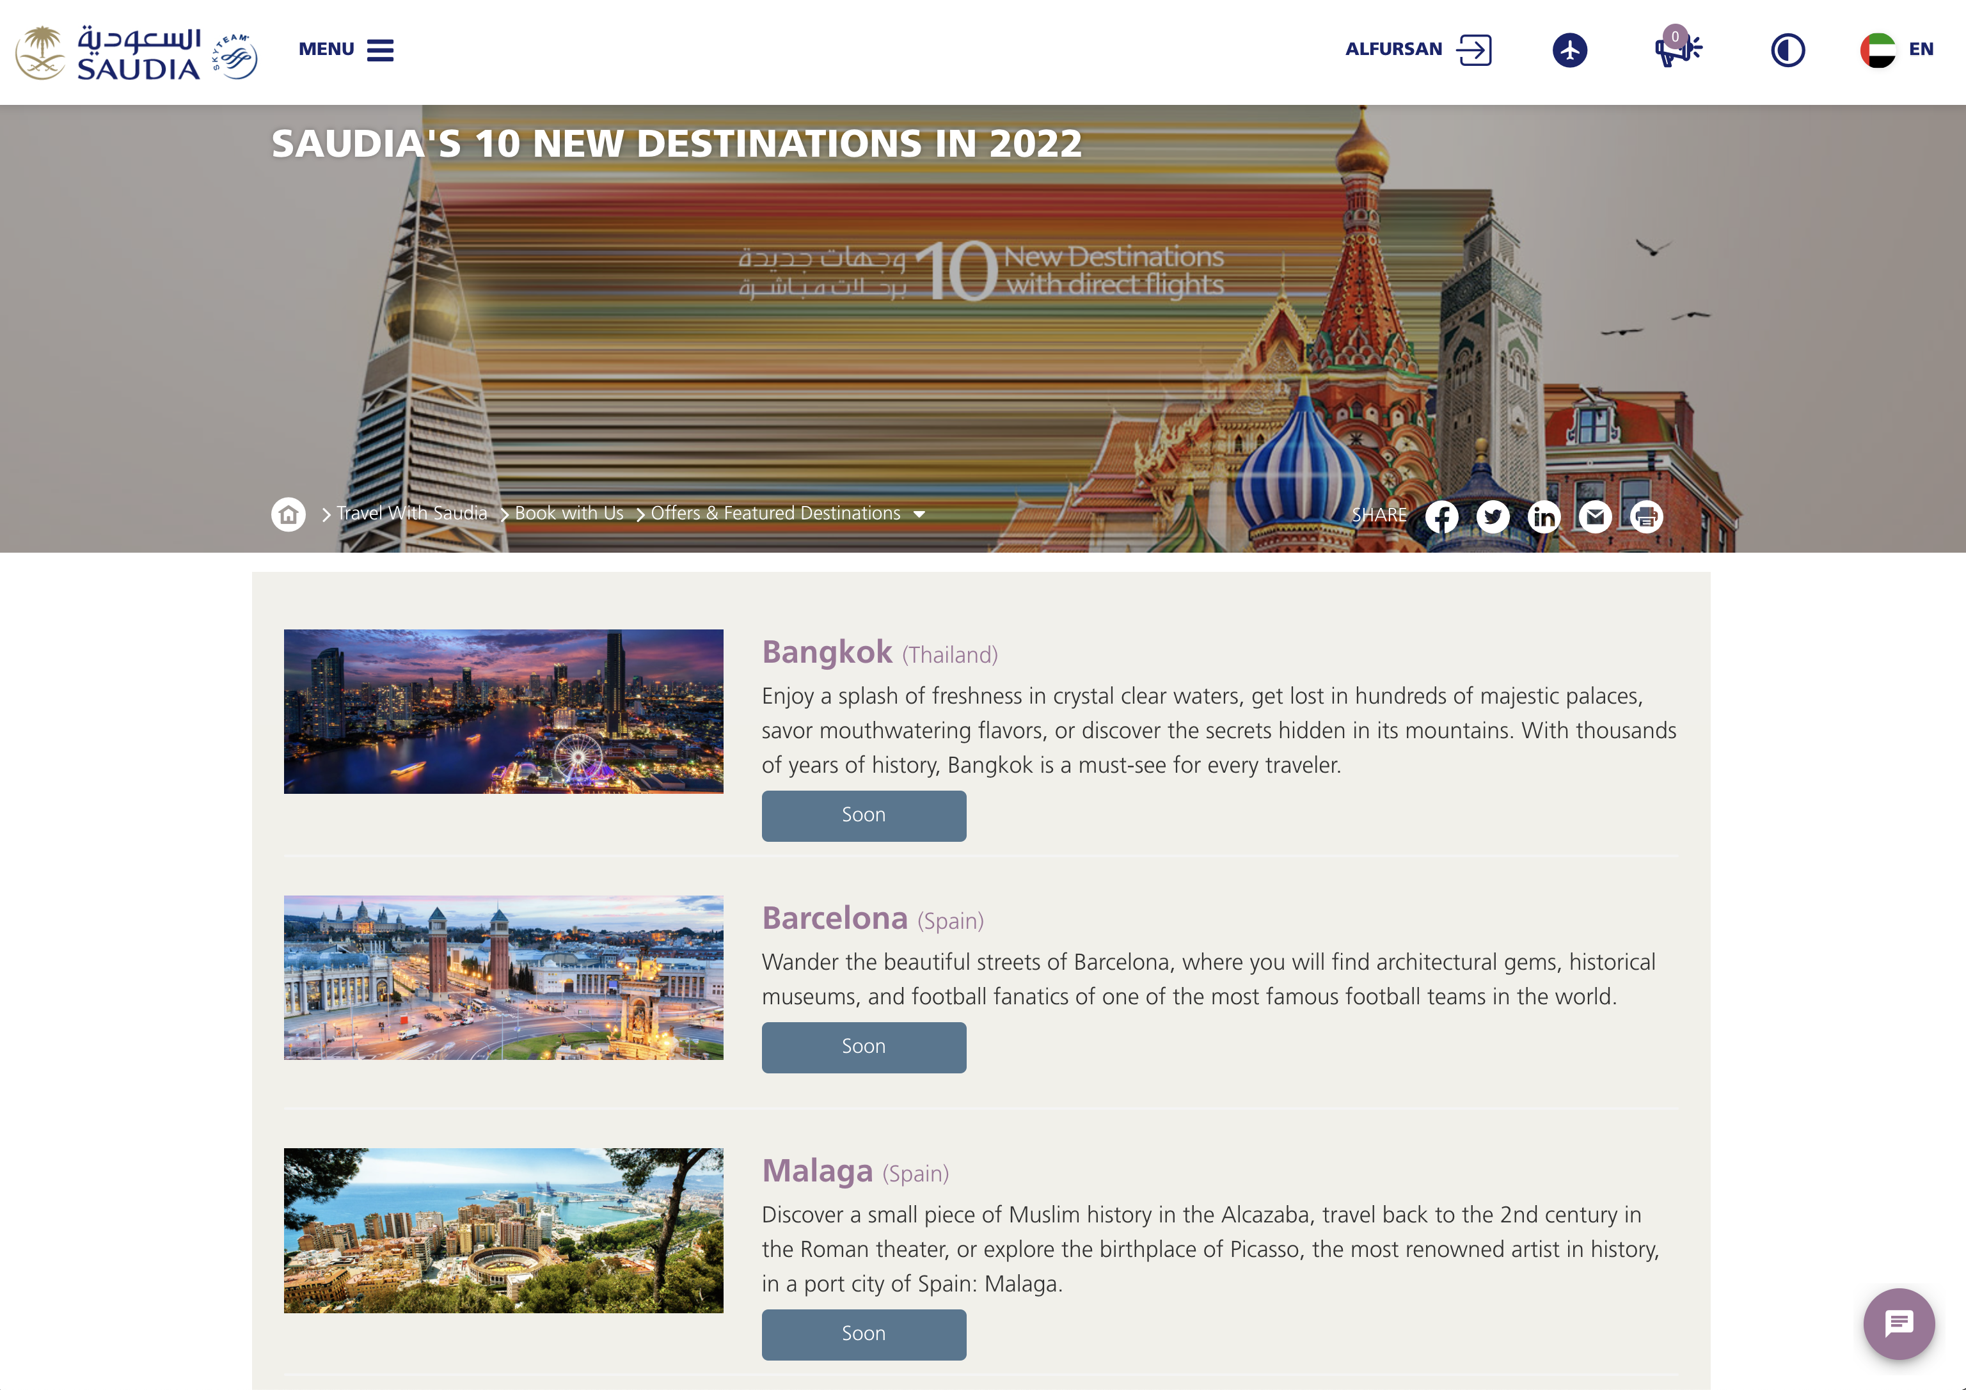Open the chat support bubble

tap(1898, 1323)
